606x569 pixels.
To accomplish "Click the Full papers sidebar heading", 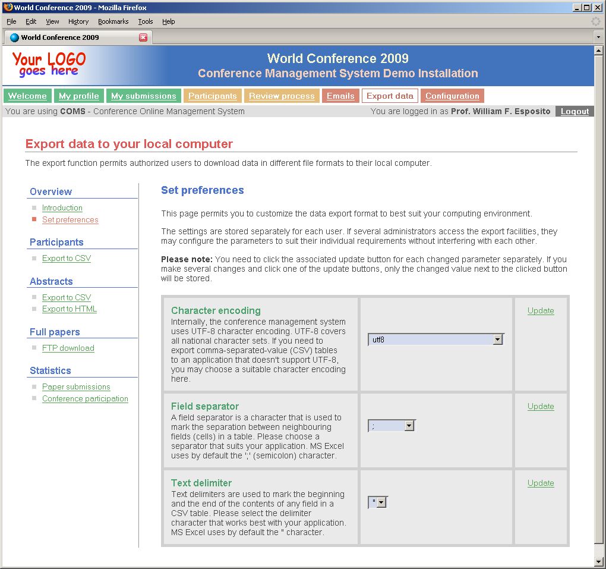I will pos(55,332).
